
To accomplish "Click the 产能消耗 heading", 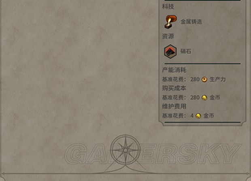I will click(x=174, y=70).
